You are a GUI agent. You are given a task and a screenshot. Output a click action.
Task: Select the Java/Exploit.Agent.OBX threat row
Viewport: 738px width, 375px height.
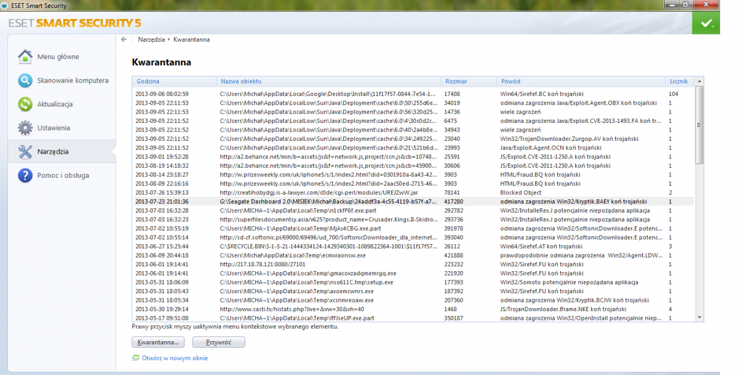(413, 103)
